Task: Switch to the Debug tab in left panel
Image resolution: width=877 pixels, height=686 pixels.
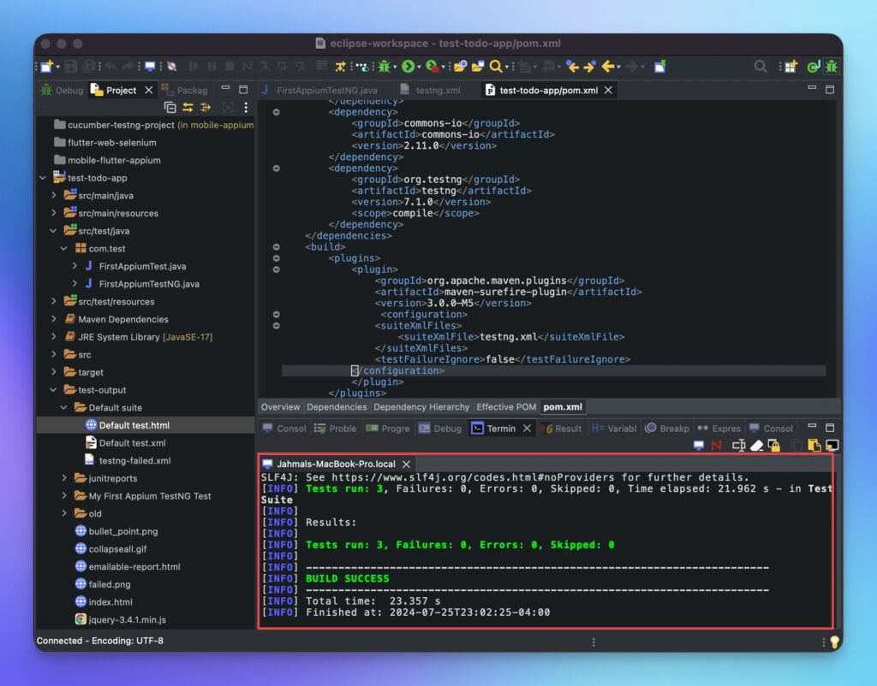Action: coord(62,90)
